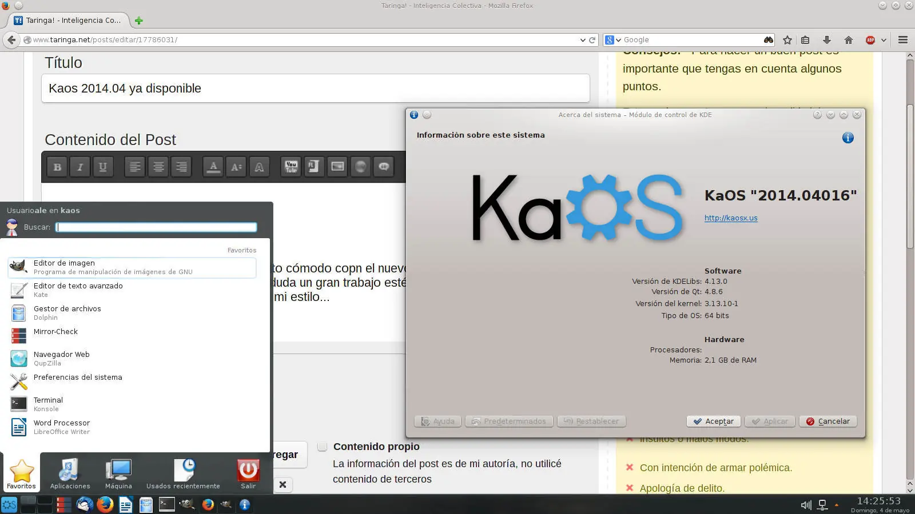
Task: Align post text to the right
Action: point(181,167)
